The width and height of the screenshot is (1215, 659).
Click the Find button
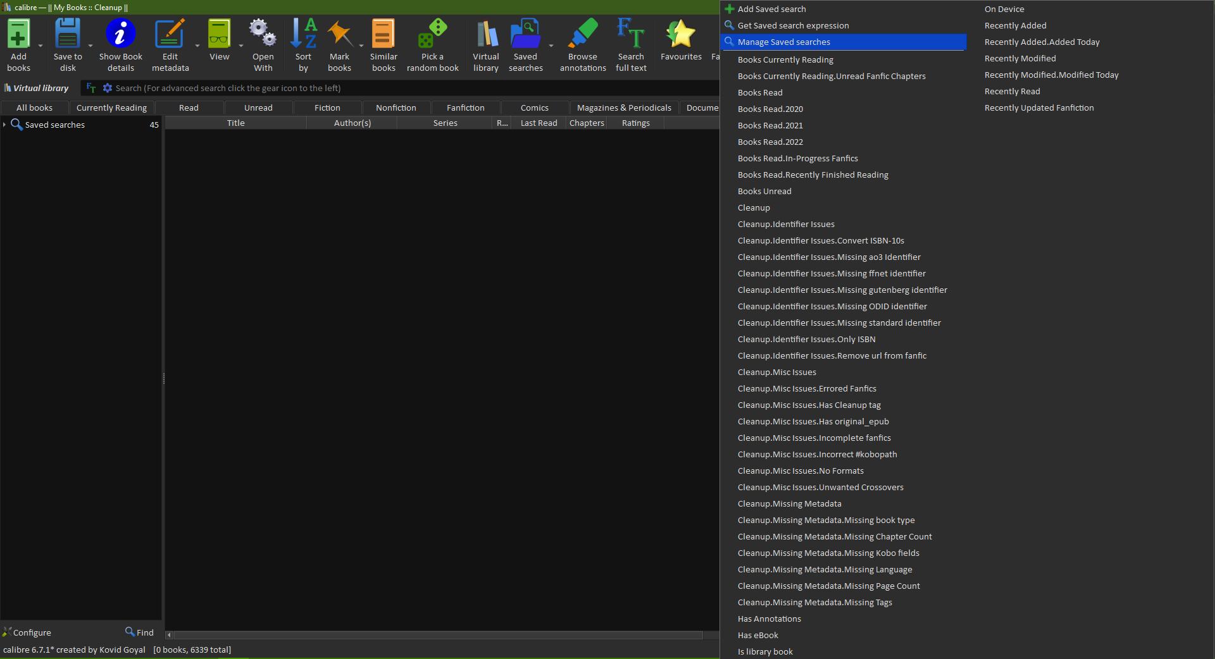(x=139, y=632)
